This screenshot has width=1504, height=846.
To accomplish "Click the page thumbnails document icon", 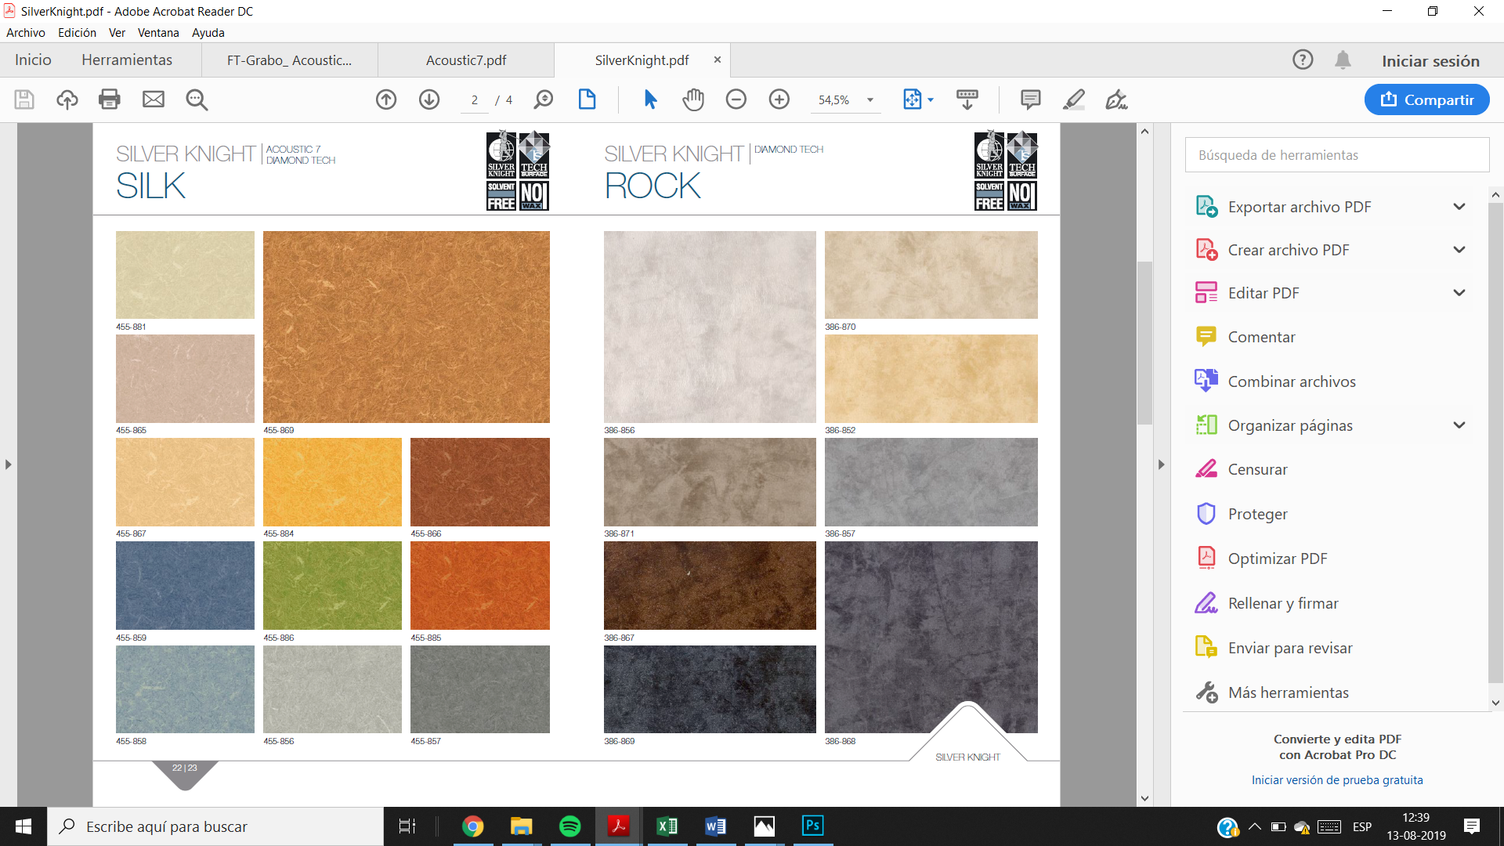I will 587,99.
